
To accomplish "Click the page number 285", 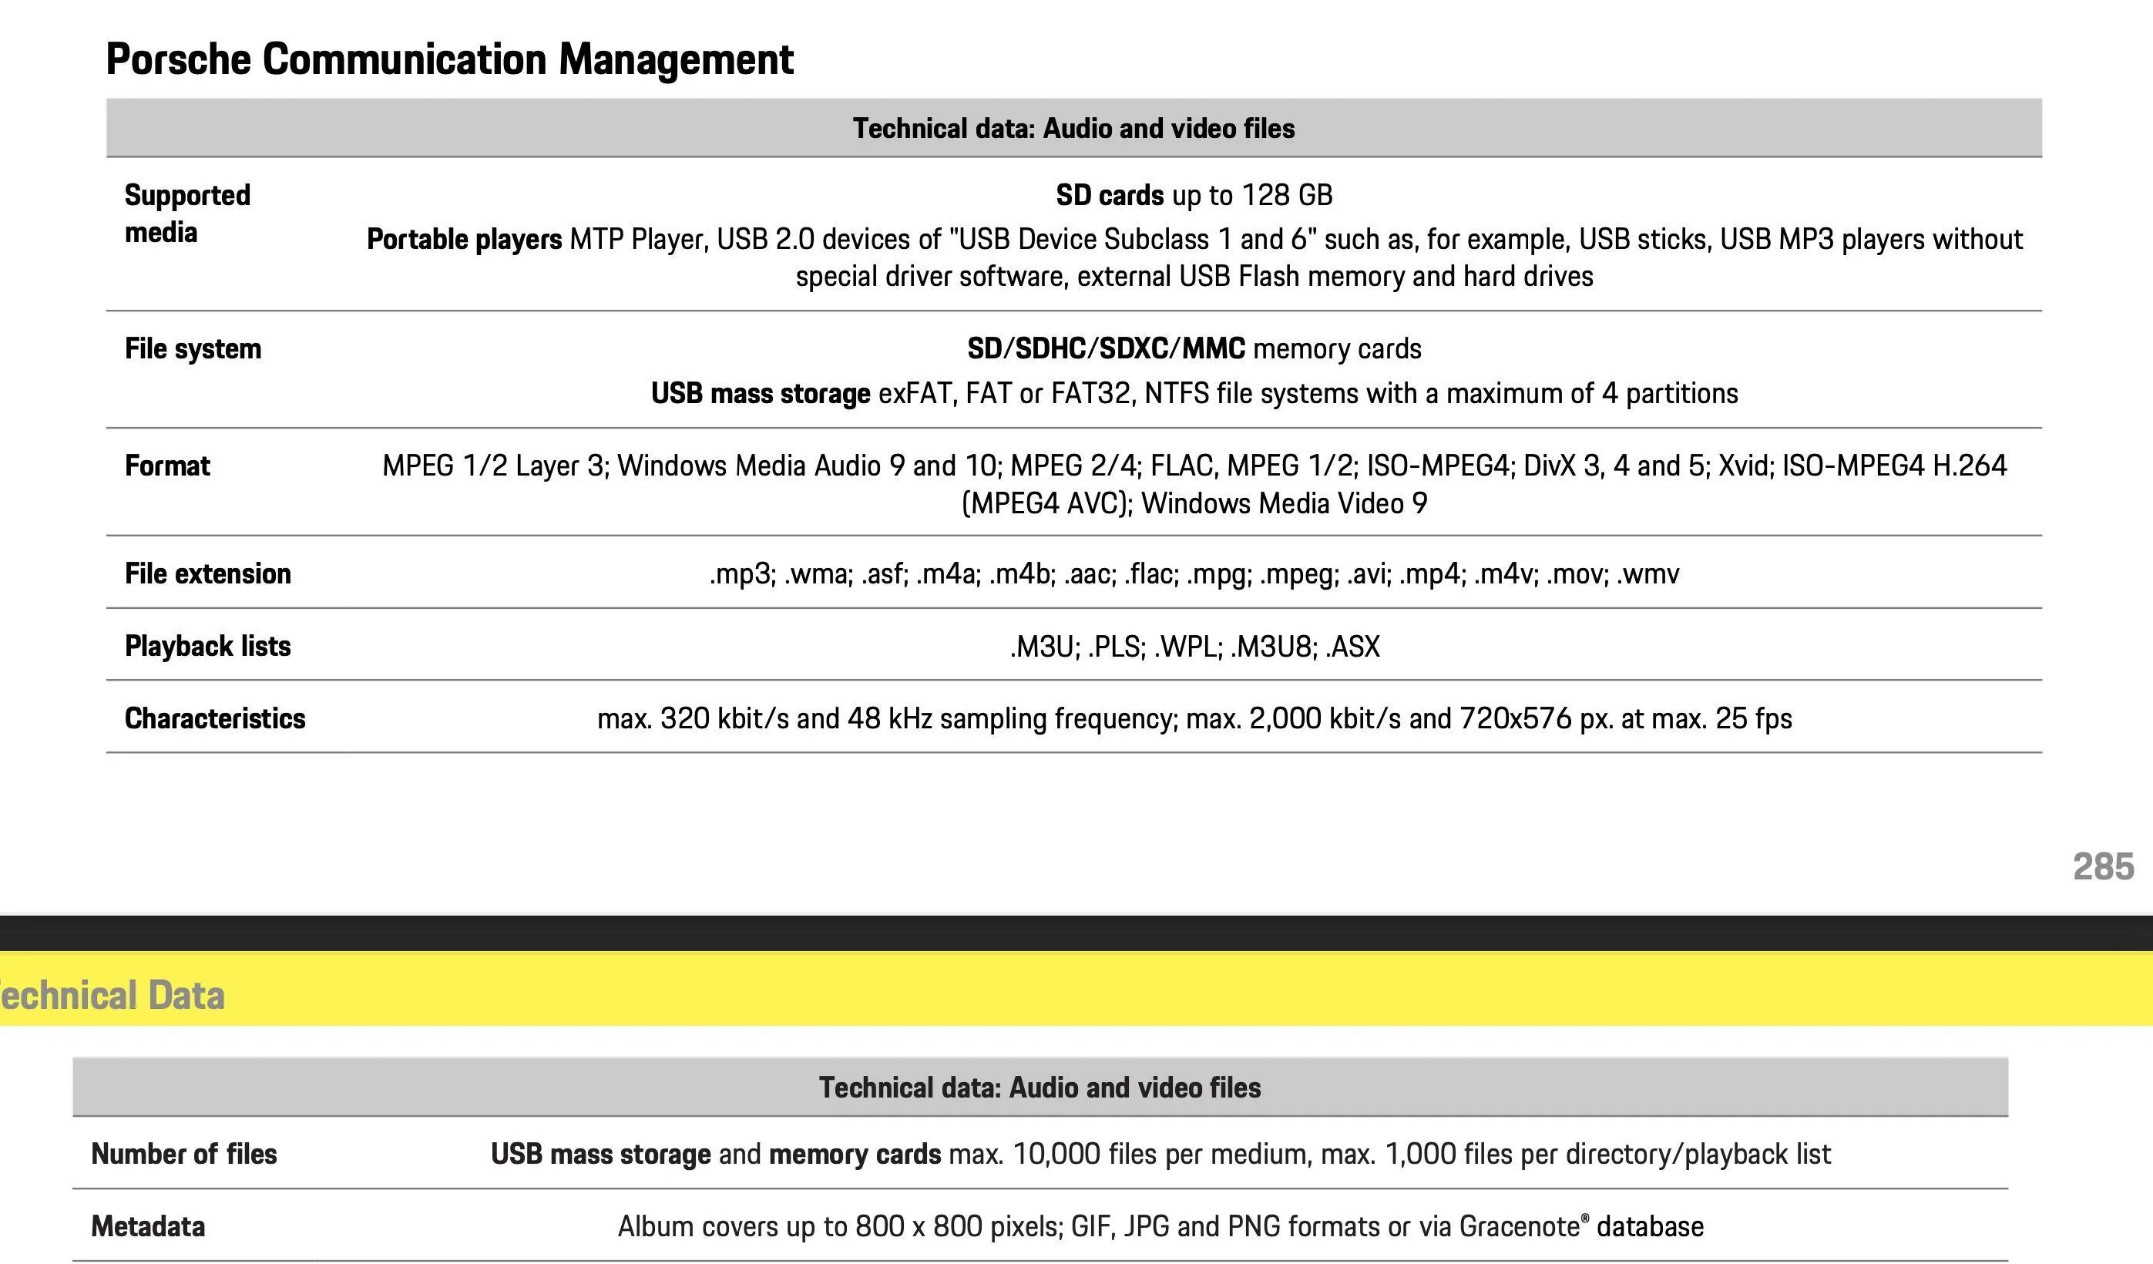I will coord(2104,866).
